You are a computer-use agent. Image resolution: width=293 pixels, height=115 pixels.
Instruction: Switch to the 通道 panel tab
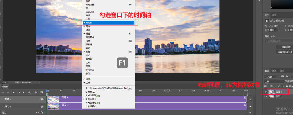(274, 71)
